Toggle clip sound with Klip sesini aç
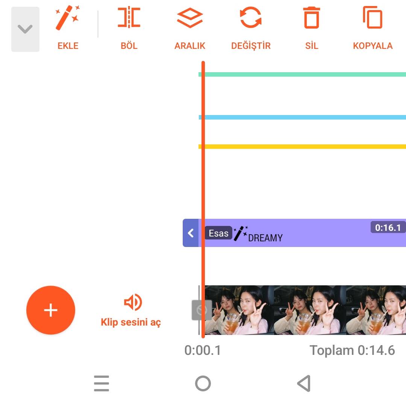This screenshot has width=406, height=406. [x=131, y=310]
